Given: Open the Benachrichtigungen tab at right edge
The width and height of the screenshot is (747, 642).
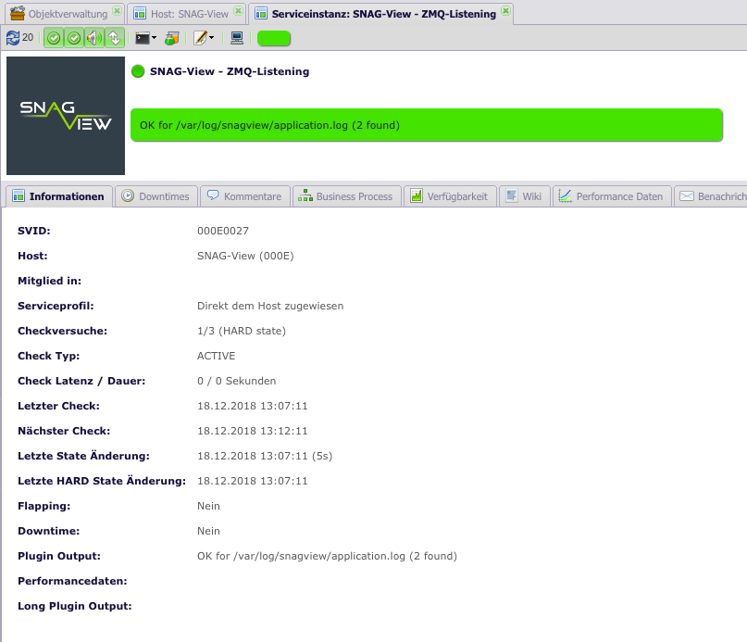Looking at the screenshot, I should tap(711, 196).
